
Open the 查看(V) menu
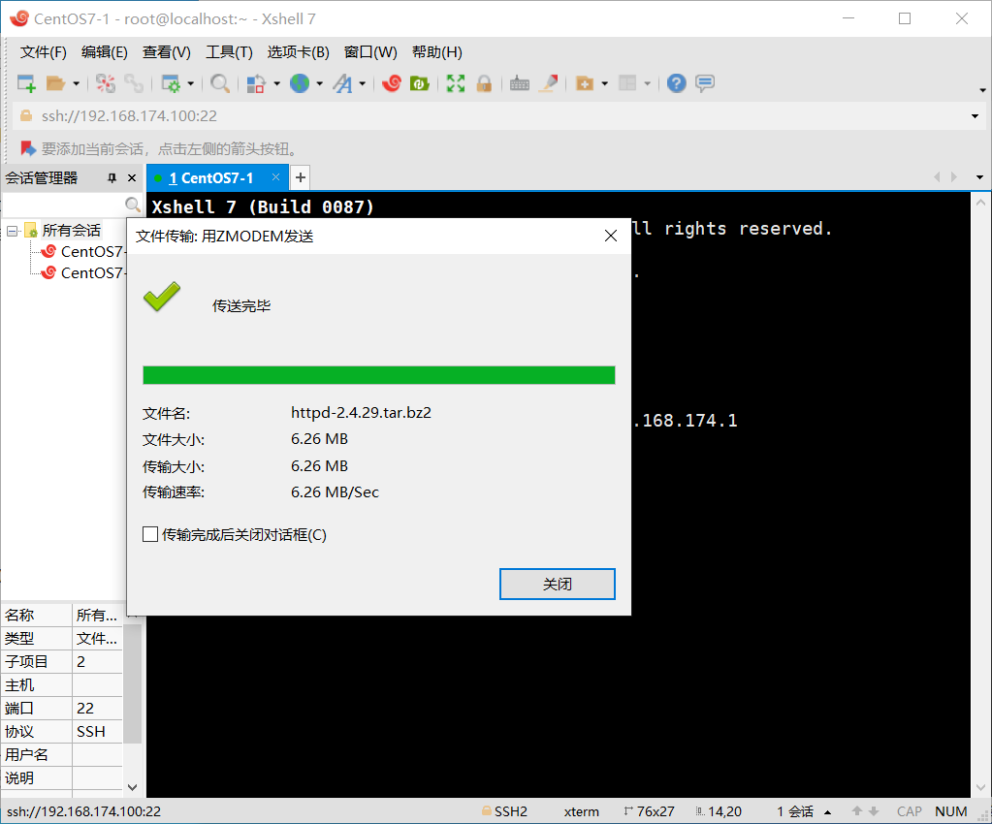tap(167, 52)
